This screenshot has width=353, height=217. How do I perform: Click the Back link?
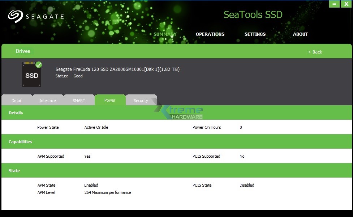click(315, 52)
